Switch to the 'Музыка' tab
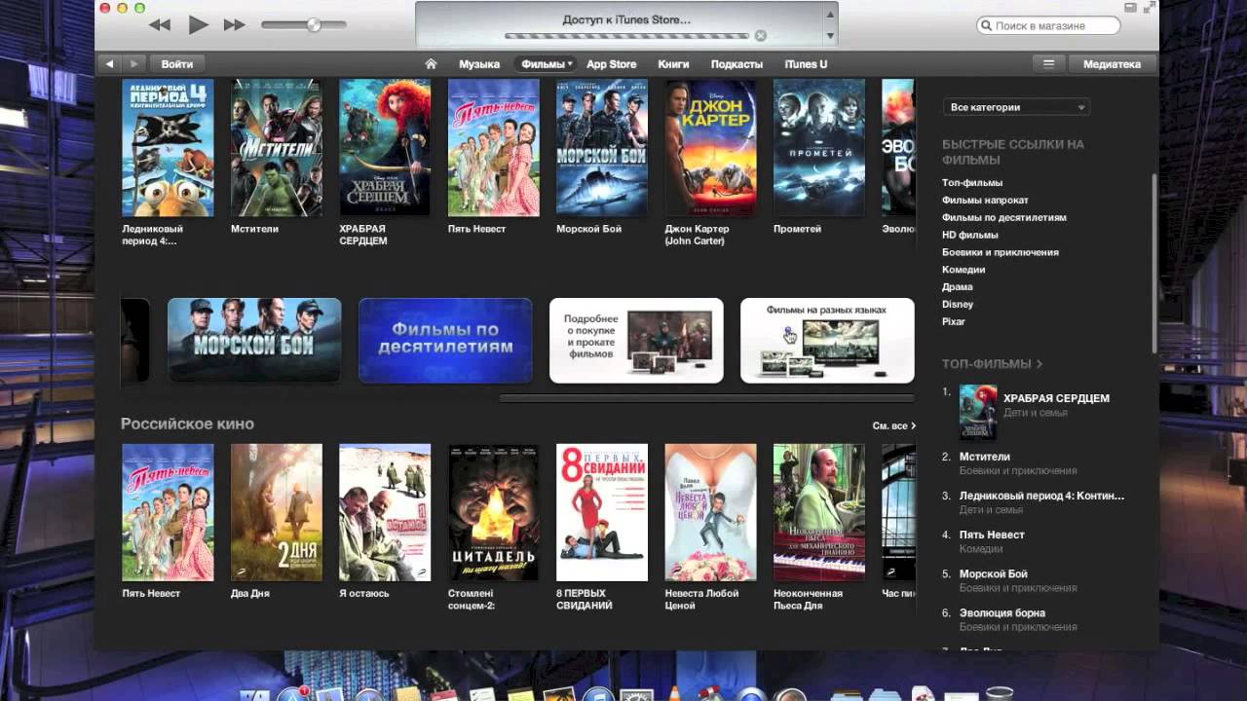Viewport: 1247px width, 701px height. (479, 64)
